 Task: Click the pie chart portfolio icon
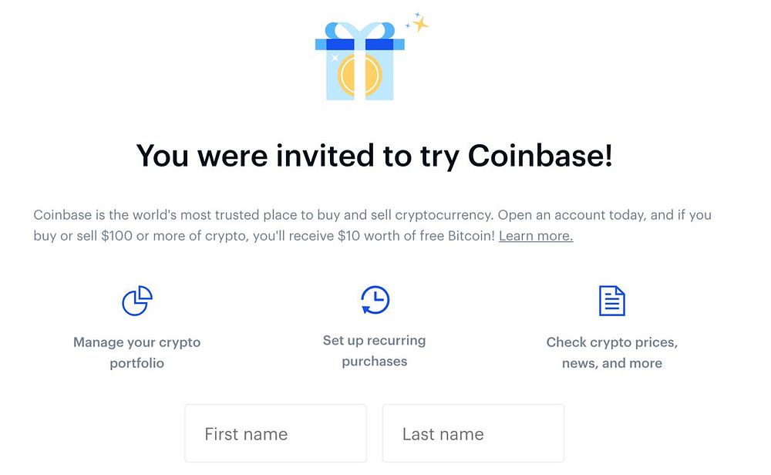click(x=137, y=301)
